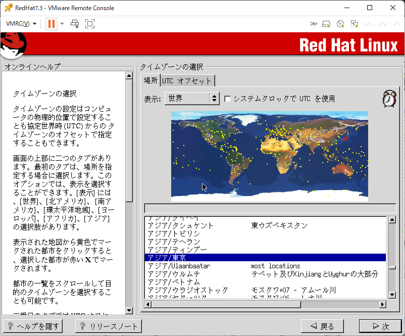Select アジア/トビリシ in the list
Screen dimensions: 405x336
pyautogui.click(x=265, y=233)
